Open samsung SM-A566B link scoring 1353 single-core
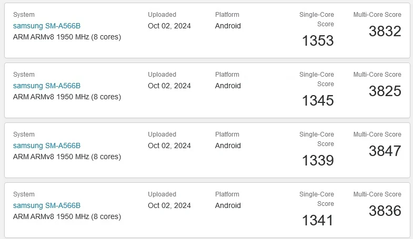413x239 pixels. click(47, 26)
